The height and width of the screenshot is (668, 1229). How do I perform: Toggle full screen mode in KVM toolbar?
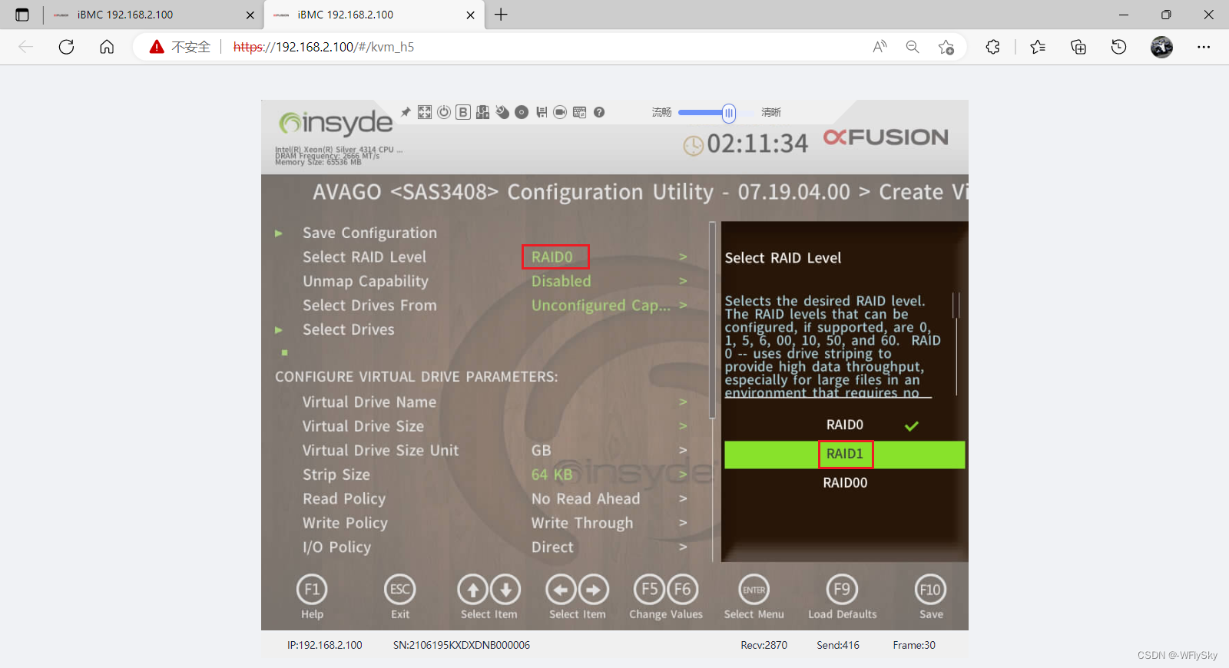425,112
